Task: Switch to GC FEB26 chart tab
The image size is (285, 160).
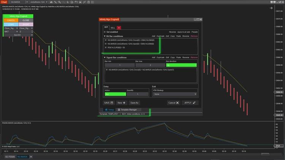Action: pos(10,157)
